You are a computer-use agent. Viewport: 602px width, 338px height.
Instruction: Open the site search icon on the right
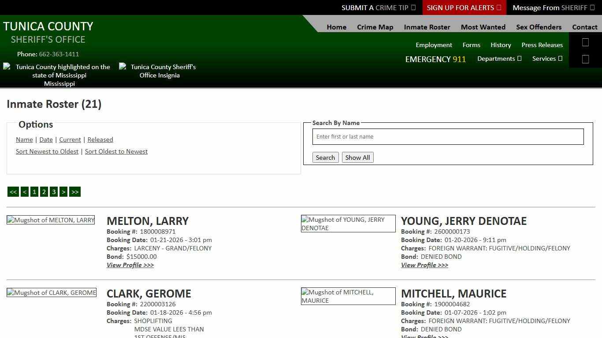(x=585, y=59)
